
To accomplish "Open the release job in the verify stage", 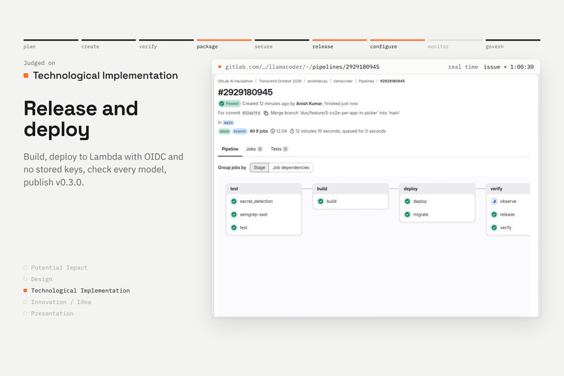I will tap(507, 214).
